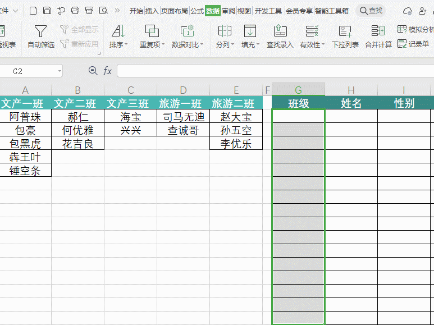Click the Print icon
Screen dimensions: 434x325
click(x=75, y=11)
